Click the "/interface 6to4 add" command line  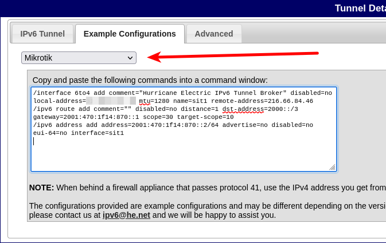(x=182, y=93)
